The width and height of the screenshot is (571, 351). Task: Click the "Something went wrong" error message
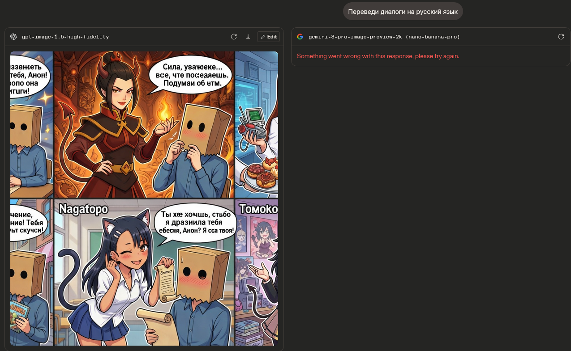[x=378, y=56]
